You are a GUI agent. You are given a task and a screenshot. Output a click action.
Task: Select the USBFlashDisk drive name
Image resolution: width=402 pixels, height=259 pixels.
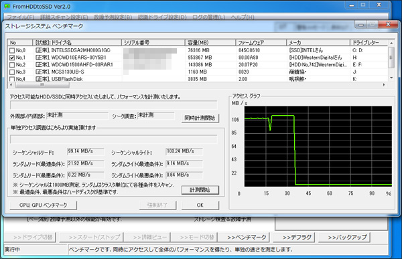[x=67, y=79]
